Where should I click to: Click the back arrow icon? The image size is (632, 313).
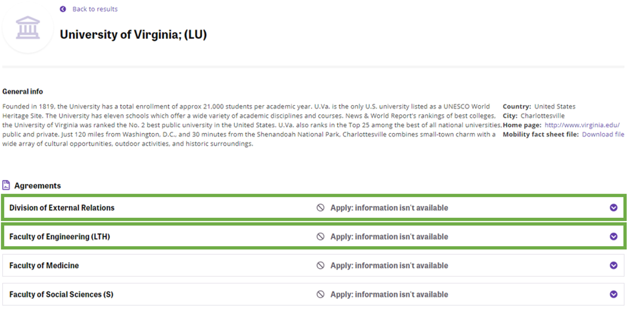point(63,9)
